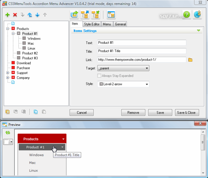Click the gray move up arrow
The width and height of the screenshot is (208, 178).
(45, 15)
